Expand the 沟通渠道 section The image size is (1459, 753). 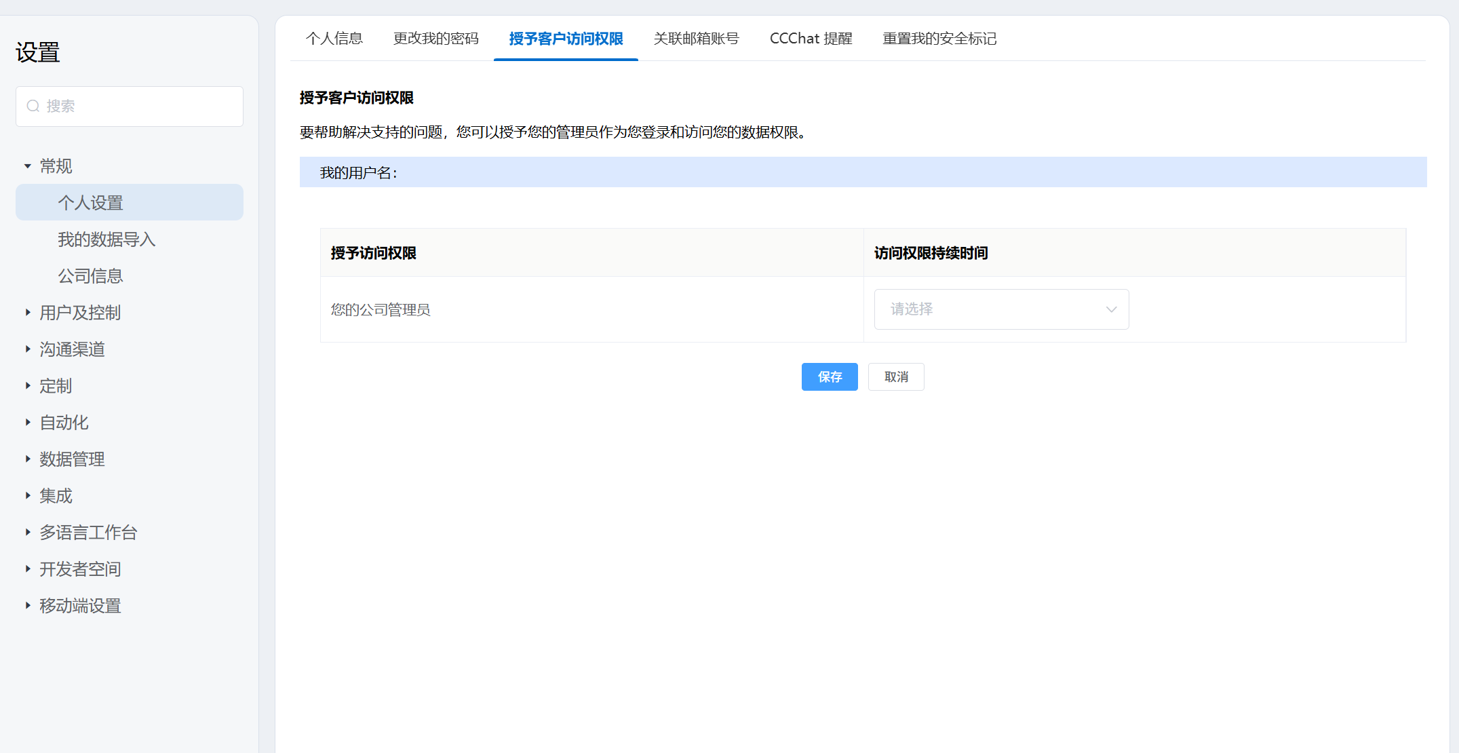click(28, 349)
